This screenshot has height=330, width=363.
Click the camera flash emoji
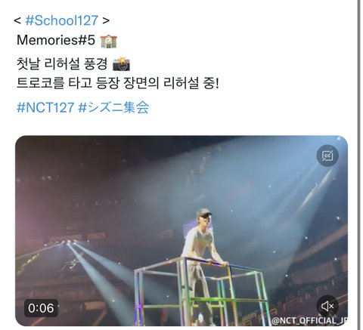coord(121,64)
